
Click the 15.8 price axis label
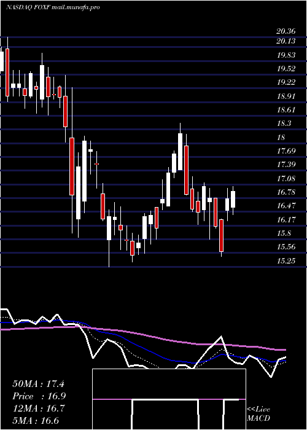[x=284, y=233]
